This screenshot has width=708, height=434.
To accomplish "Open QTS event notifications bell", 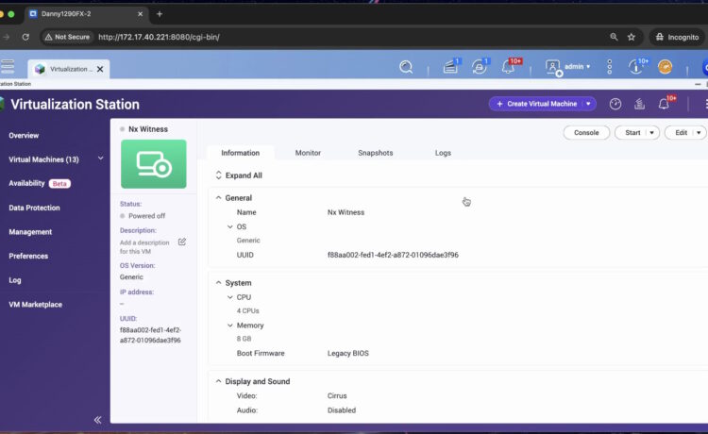I will [509, 67].
